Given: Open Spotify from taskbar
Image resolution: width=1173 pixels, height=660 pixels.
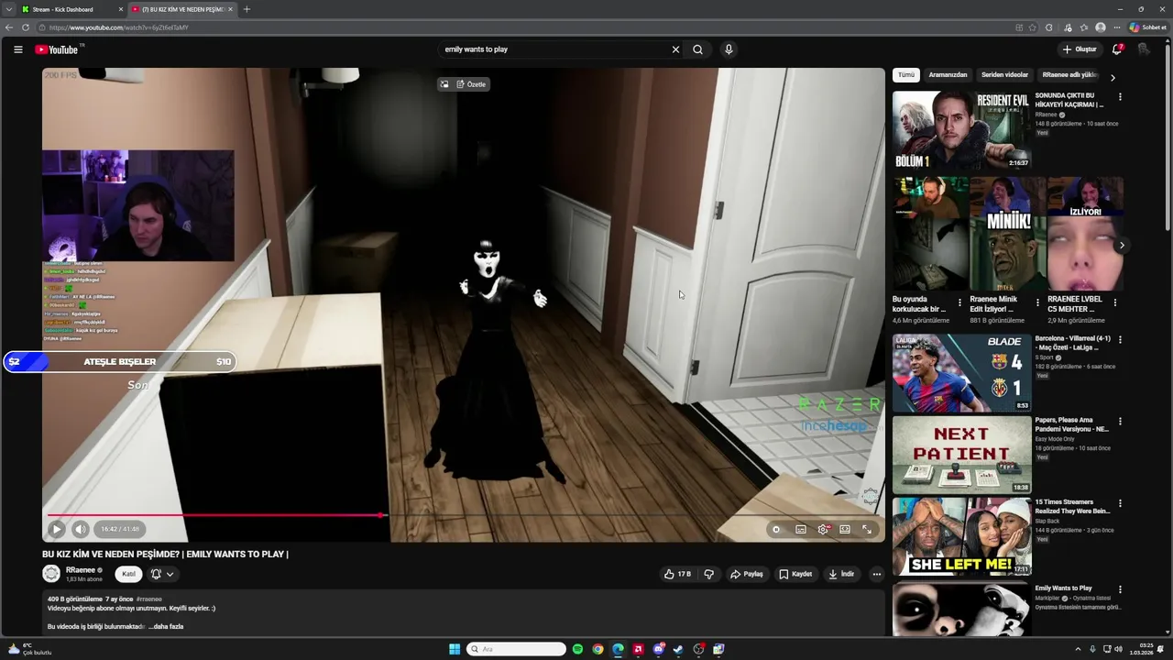Looking at the screenshot, I should (x=577, y=649).
